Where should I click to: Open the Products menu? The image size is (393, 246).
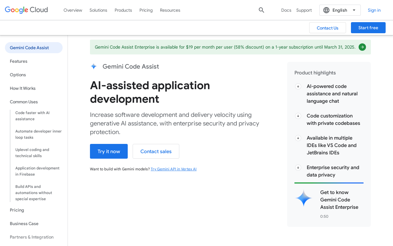click(123, 10)
